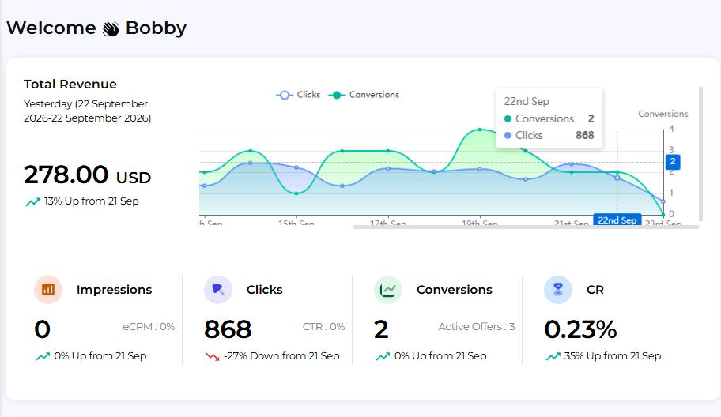This screenshot has height=417, width=721.
Task: Click the Conversions card title
Action: point(455,290)
